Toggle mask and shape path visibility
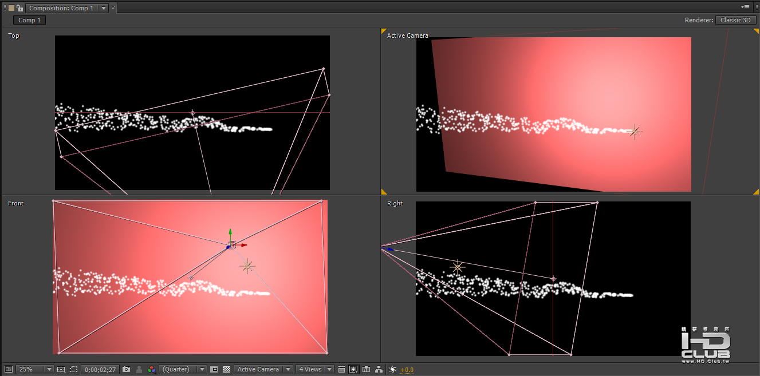 pos(73,370)
